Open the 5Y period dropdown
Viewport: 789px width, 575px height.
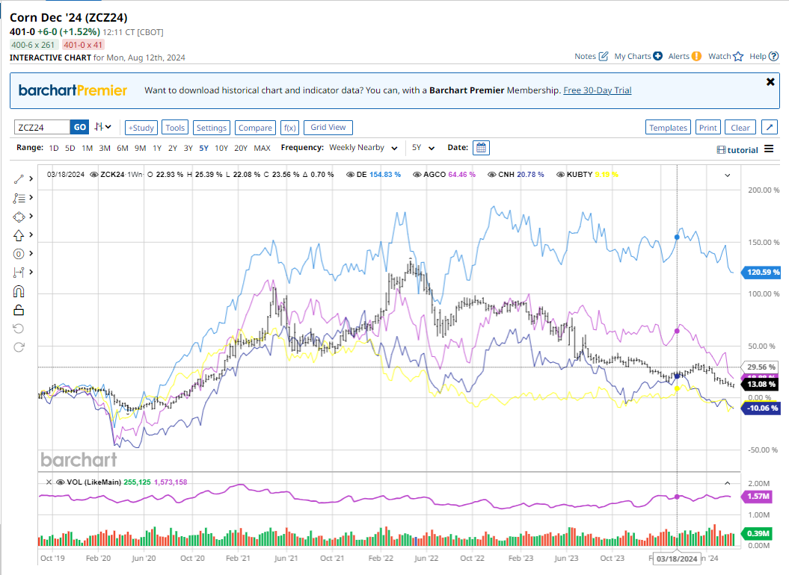pyautogui.click(x=423, y=148)
